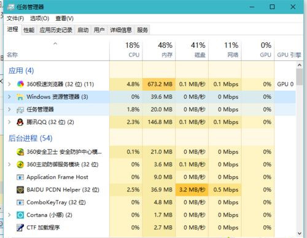Viewport: 307px width, 238px height.
Task: Select the BAIDU PCDN Helper (32 位) row name
Action: [x=63, y=190]
